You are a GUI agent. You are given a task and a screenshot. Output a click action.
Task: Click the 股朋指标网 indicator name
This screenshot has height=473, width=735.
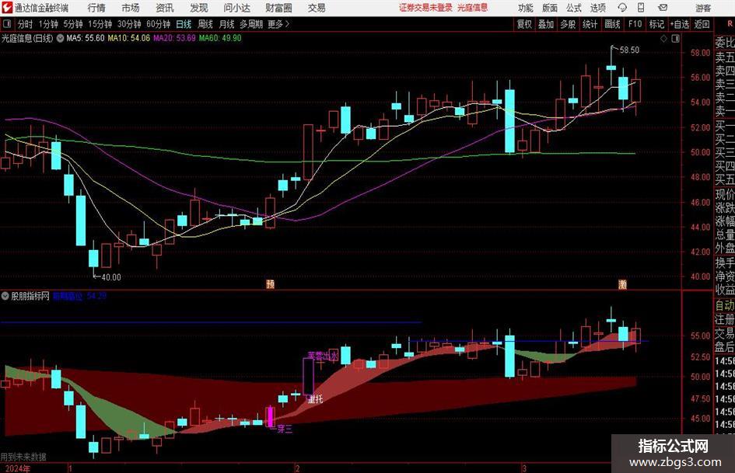(30, 296)
